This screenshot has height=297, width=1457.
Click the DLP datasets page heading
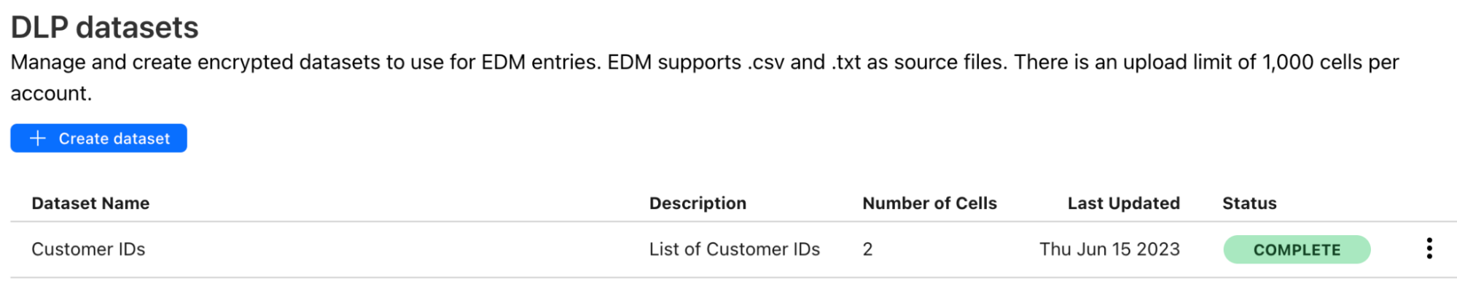point(104,28)
